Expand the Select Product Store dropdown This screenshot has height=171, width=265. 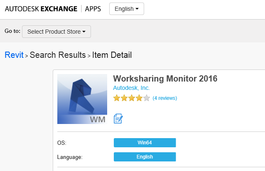click(x=56, y=32)
